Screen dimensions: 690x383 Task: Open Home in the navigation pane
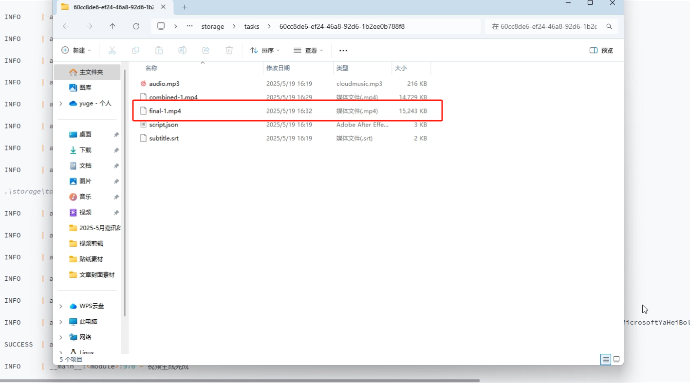[x=87, y=72]
